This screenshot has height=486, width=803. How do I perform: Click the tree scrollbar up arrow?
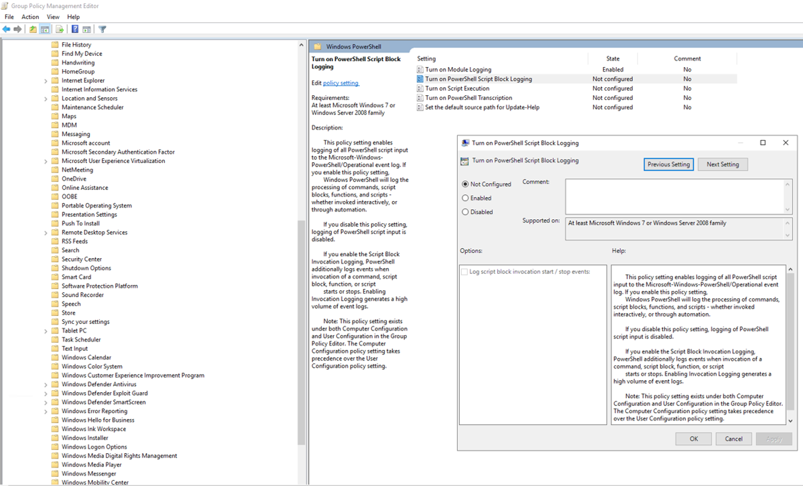[x=302, y=45]
